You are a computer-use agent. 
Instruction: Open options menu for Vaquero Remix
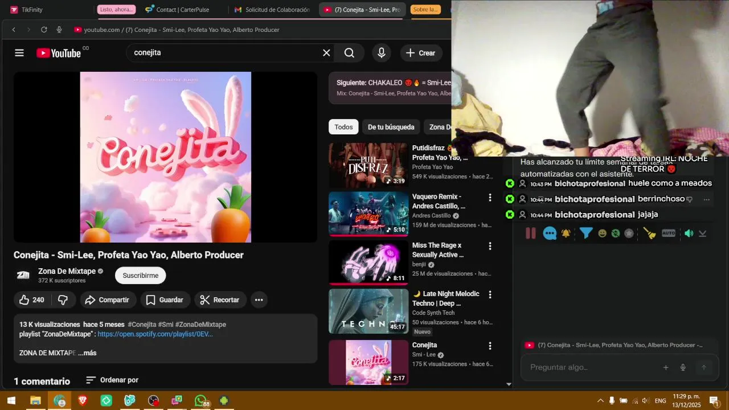point(490,198)
